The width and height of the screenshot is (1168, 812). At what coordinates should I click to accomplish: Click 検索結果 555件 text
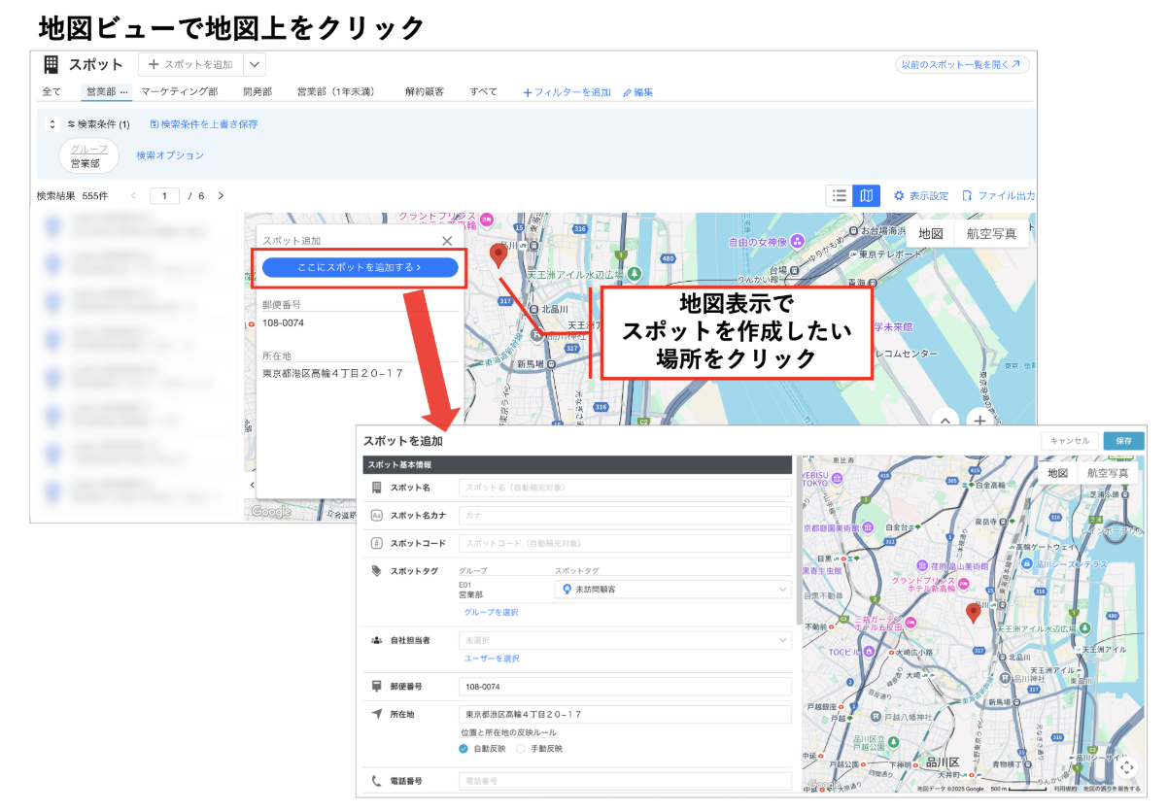72,196
